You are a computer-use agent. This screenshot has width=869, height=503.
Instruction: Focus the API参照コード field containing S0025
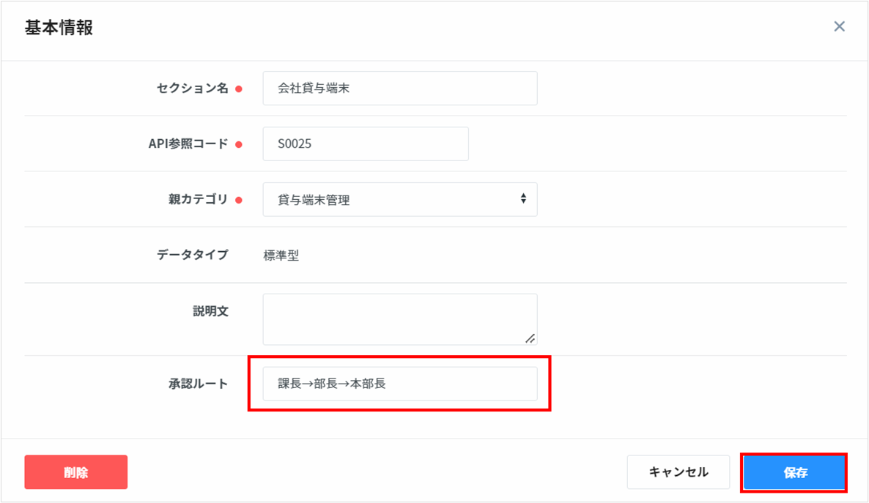365,144
